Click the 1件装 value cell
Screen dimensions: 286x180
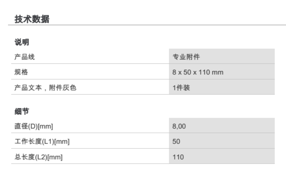pos(181,88)
